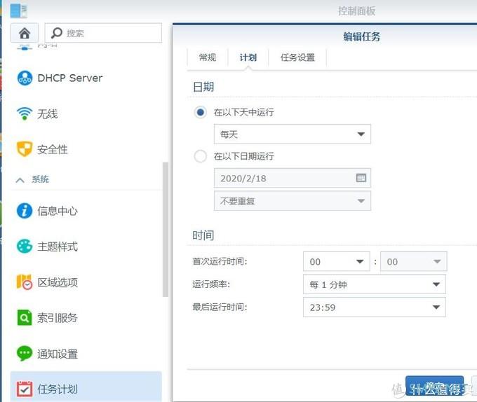This screenshot has height=402, width=477.
Task: Expand run frequency "每 1 分钟" dropdown
Action: pos(374,284)
